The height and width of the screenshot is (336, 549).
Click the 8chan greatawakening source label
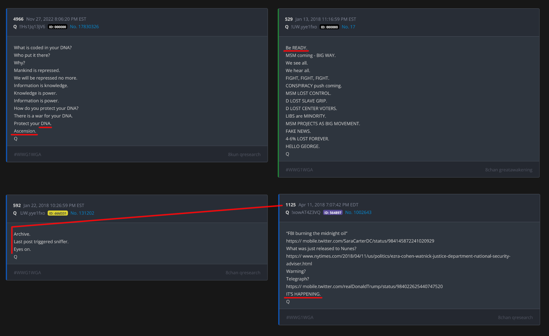509,170
